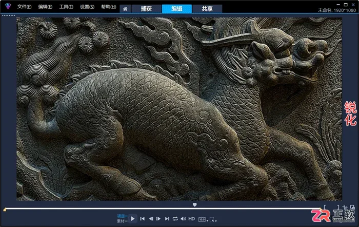Viewport: 359px width, 227px height.
Task: Open the 帮助 menu
Action: 109,7
